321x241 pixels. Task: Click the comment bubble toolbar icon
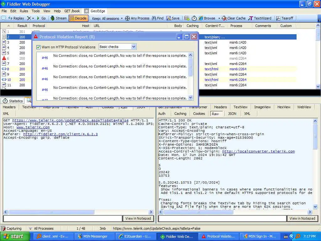[3, 18]
